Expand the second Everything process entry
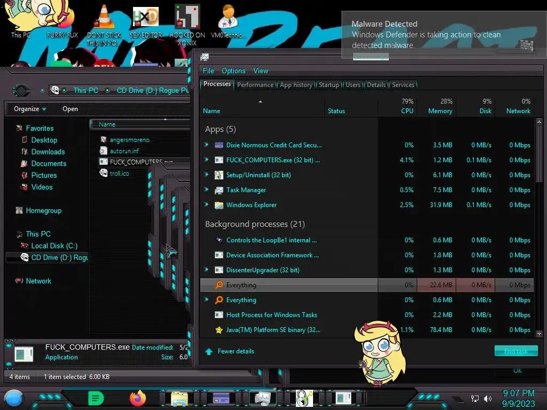The width and height of the screenshot is (547, 410). click(x=206, y=300)
